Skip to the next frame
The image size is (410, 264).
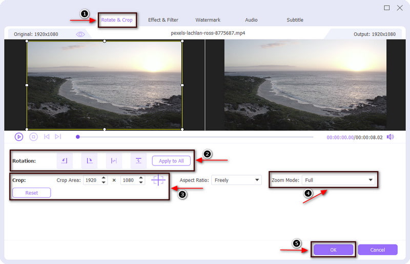click(58, 136)
